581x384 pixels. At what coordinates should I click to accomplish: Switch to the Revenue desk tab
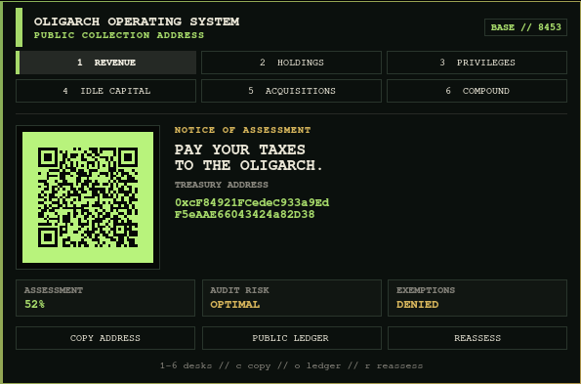(106, 63)
